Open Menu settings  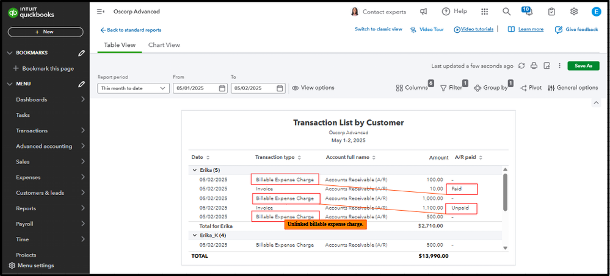click(31, 266)
